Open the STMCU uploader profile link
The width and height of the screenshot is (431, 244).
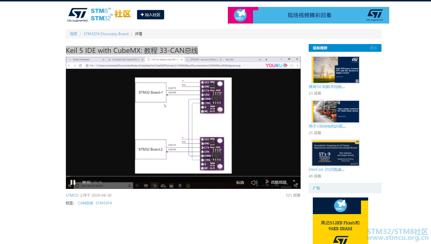pyautogui.click(x=72, y=195)
